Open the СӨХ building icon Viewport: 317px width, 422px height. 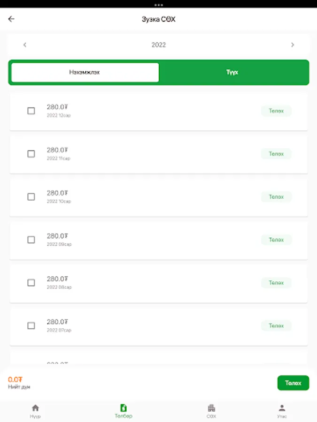[x=211, y=408]
